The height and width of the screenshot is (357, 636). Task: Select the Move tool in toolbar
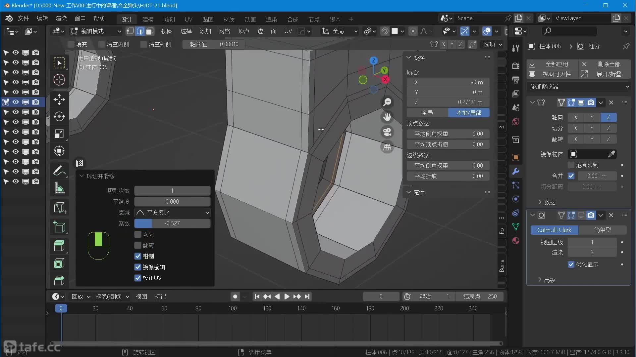click(59, 99)
